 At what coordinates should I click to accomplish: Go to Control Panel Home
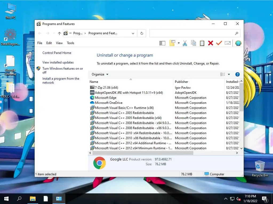[x=57, y=53]
